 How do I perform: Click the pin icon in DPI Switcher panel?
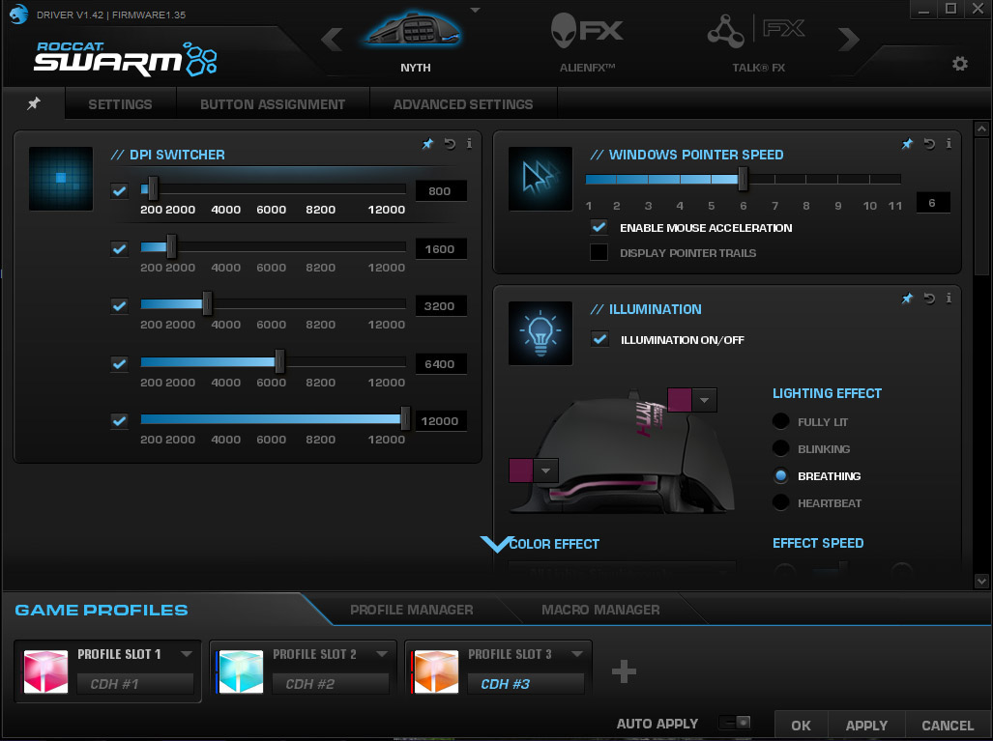tap(427, 144)
